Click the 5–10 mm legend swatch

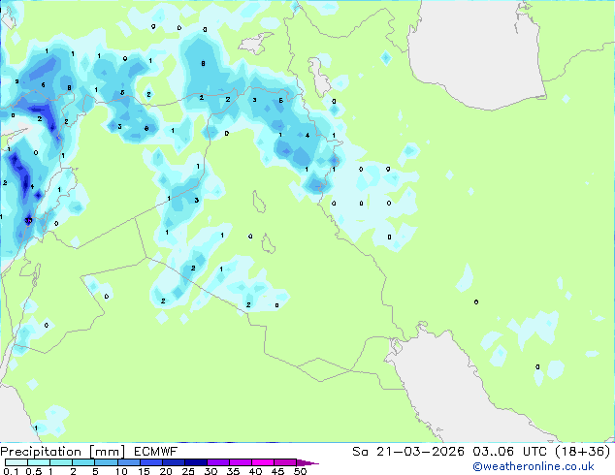click(x=106, y=462)
